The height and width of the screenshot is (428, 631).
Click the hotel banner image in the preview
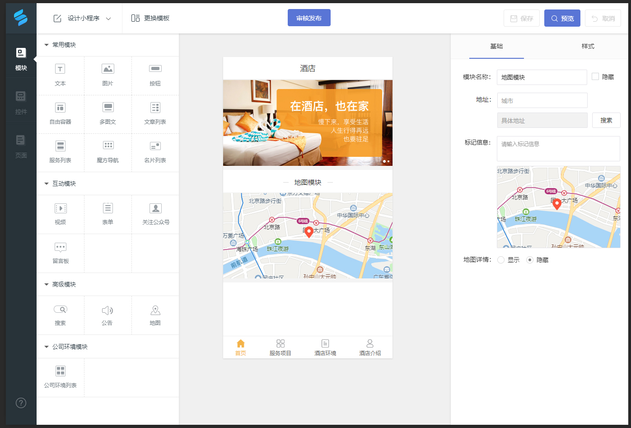coord(308,123)
